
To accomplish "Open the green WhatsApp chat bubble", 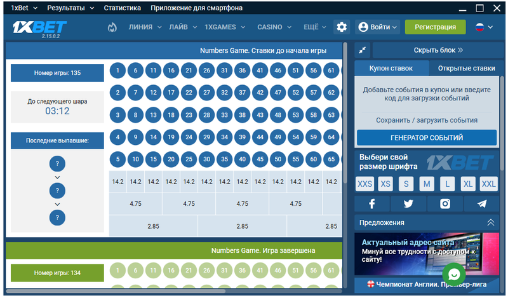I will click(x=454, y=274).
